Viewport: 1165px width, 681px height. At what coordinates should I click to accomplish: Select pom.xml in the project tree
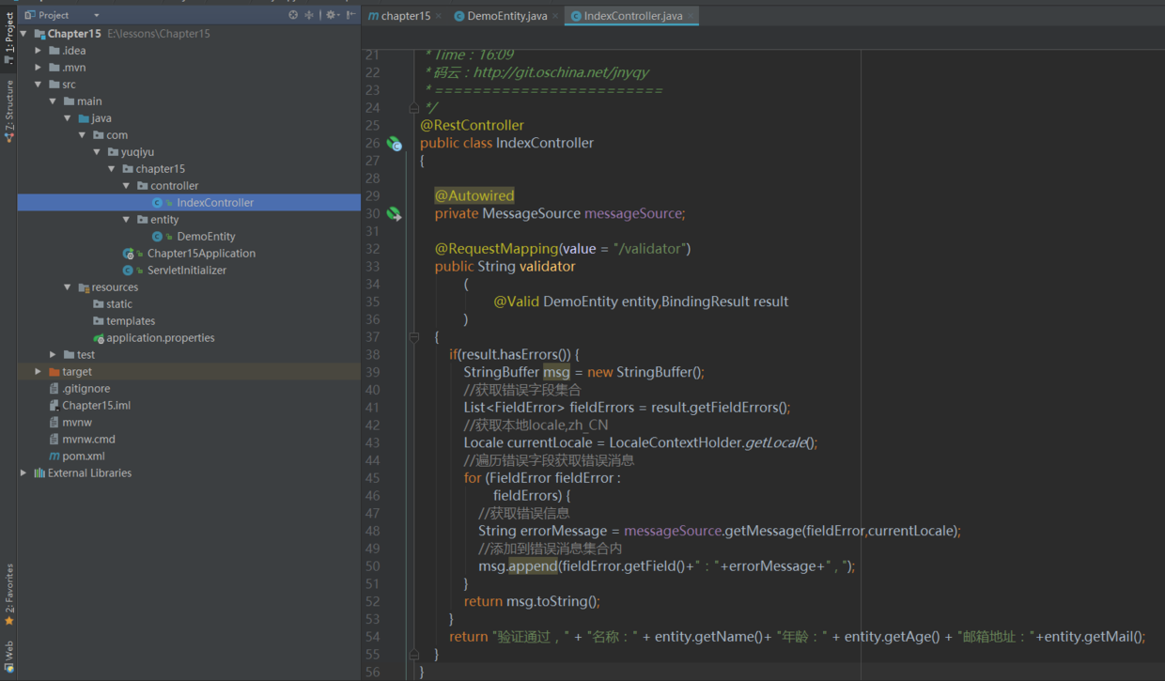pos(83,457)
